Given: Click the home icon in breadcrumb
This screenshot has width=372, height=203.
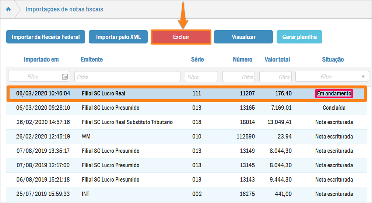Looking at the screenshot, I should click(x=8, y=9).
